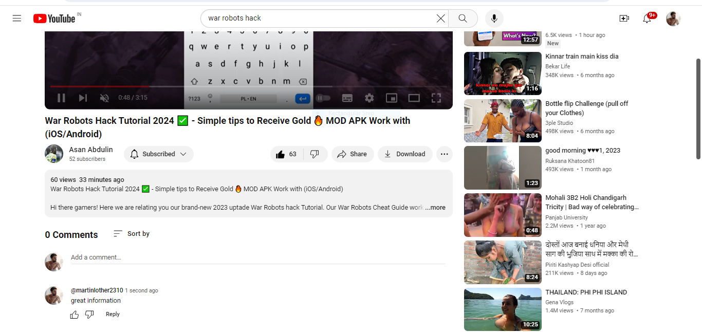Go to YouTube home via logo

[54, 19]
